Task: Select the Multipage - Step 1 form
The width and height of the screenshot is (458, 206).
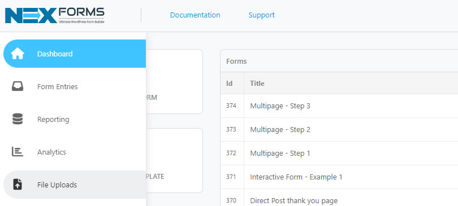Action: [x=280, y=154]
